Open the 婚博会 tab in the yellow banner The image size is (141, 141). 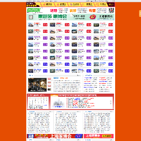point(49,4)
